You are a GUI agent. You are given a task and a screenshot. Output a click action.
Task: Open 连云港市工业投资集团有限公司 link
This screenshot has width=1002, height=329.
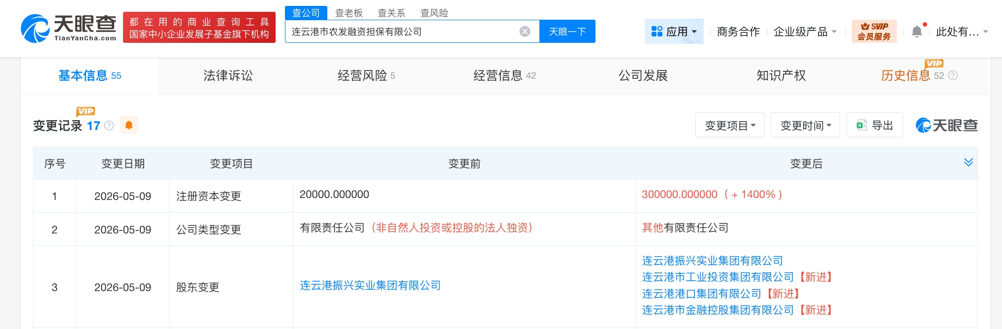(718, 277)
